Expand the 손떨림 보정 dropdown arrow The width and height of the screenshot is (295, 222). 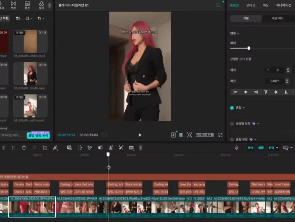(x=258, y=124)
